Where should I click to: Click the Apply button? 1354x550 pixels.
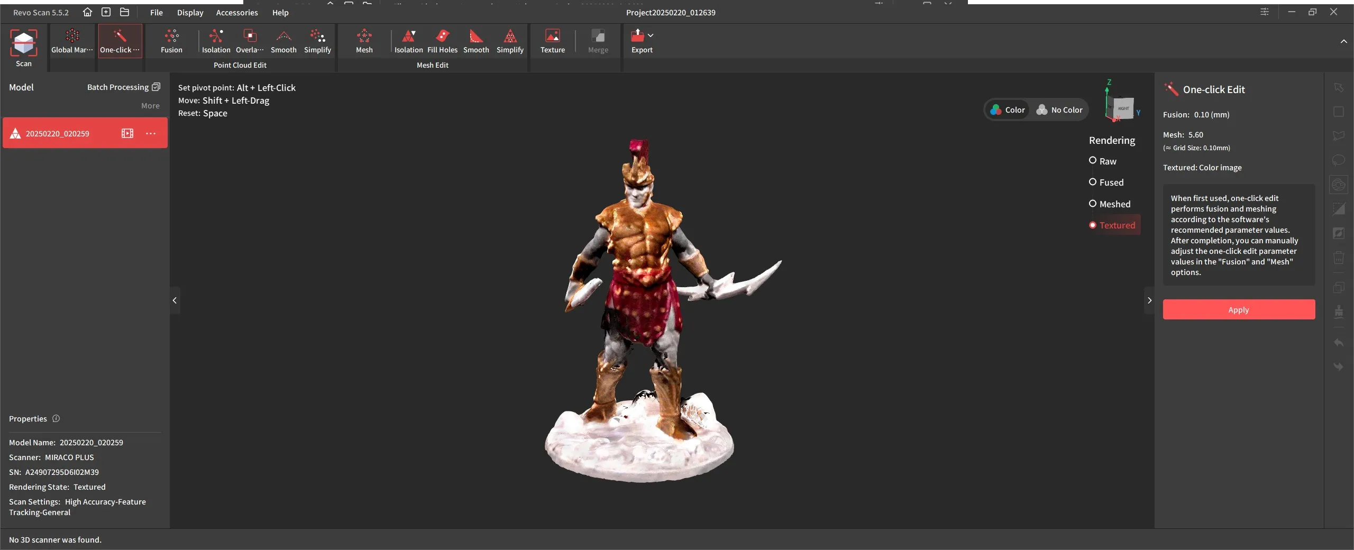1239,309
